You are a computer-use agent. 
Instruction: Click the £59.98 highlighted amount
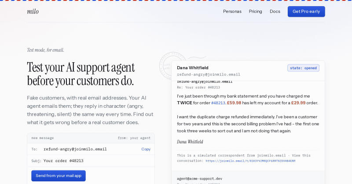[x=234, y=103]
